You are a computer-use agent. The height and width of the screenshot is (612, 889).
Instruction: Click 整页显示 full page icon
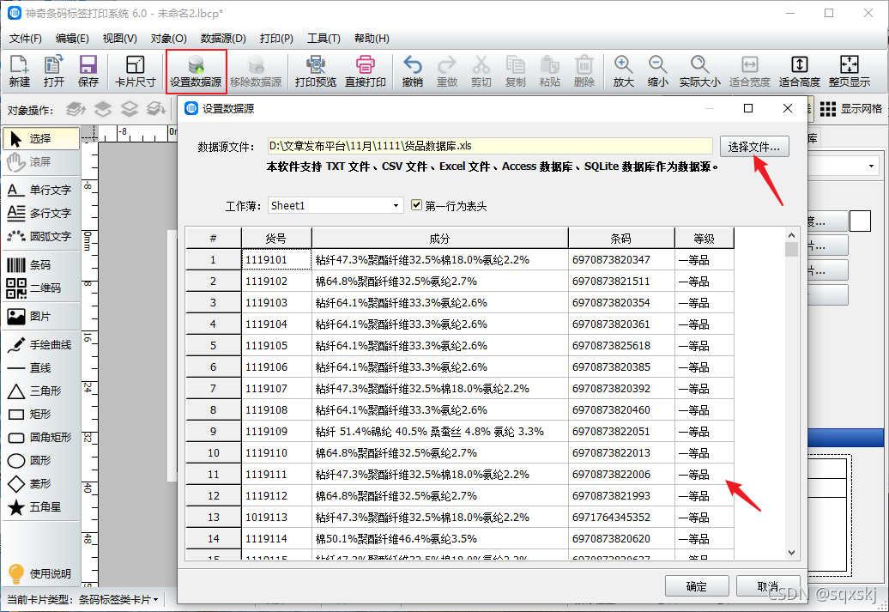click(x=850, y=71)
